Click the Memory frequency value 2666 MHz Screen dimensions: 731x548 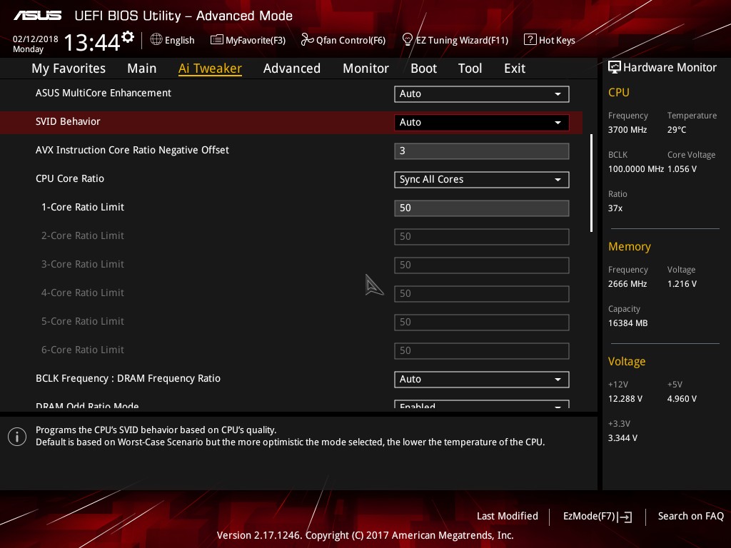627,284
